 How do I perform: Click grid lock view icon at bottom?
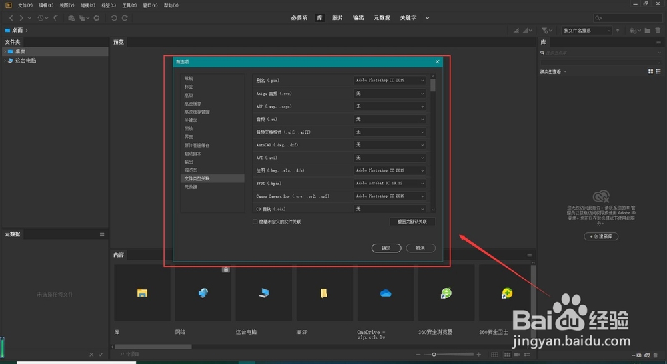[x=494, y=354]
